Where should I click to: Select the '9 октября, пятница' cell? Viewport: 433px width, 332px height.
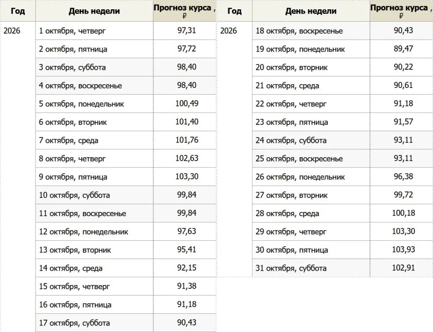(94, 177)
